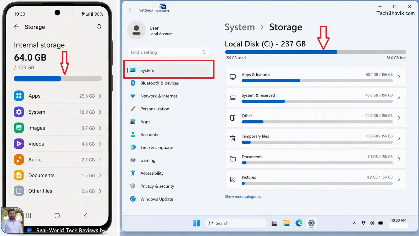Click the Documents folder icon in storage list
Viewport: 419px width, 236px height.
coord(233,159)
